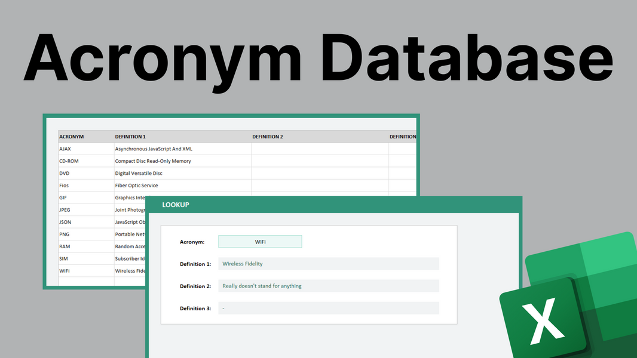Select the AJAX cell

(x=86, y=149)
